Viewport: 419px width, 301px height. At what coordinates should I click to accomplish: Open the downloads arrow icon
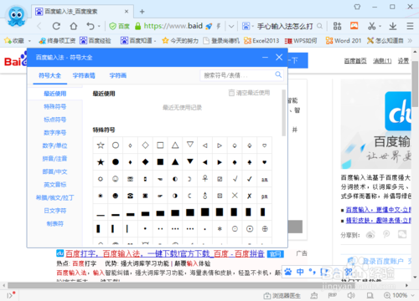click(x=393, y=26)
